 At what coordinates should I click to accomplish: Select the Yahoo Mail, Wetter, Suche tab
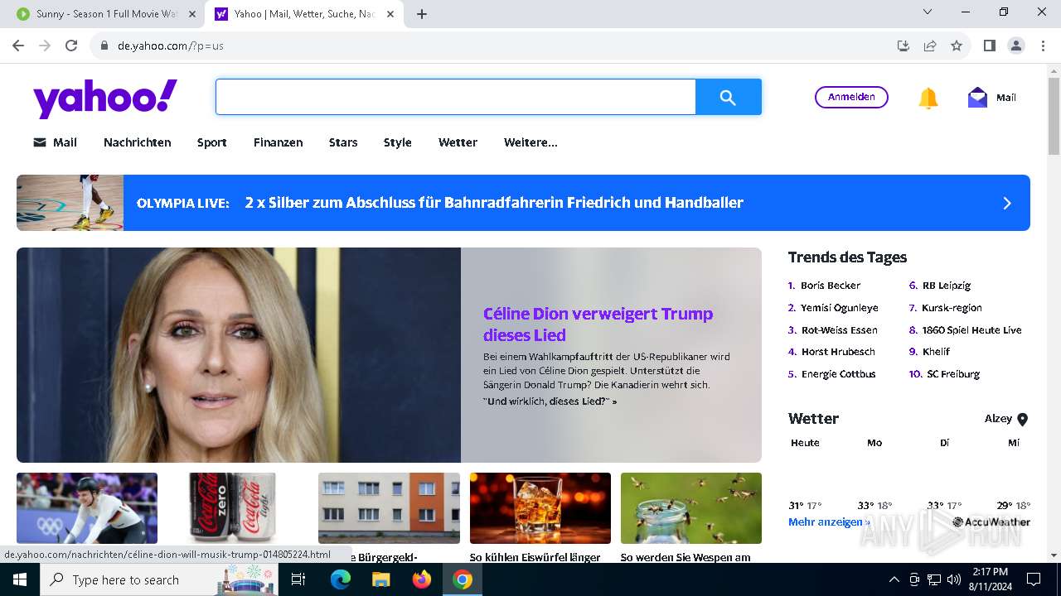pos(303,14)
